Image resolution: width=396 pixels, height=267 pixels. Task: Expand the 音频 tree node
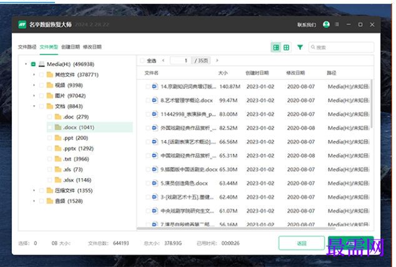(34, 201)
